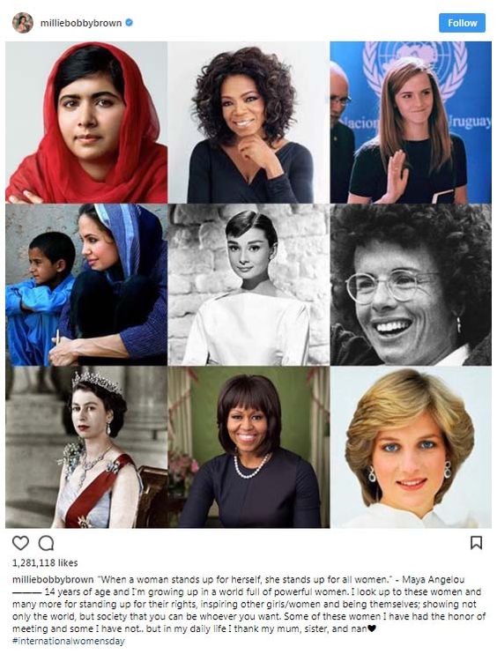The height and width of the screenshot is (654, 497).
Task: Select the woman in red headscarf photo
Action: point(86,123)
